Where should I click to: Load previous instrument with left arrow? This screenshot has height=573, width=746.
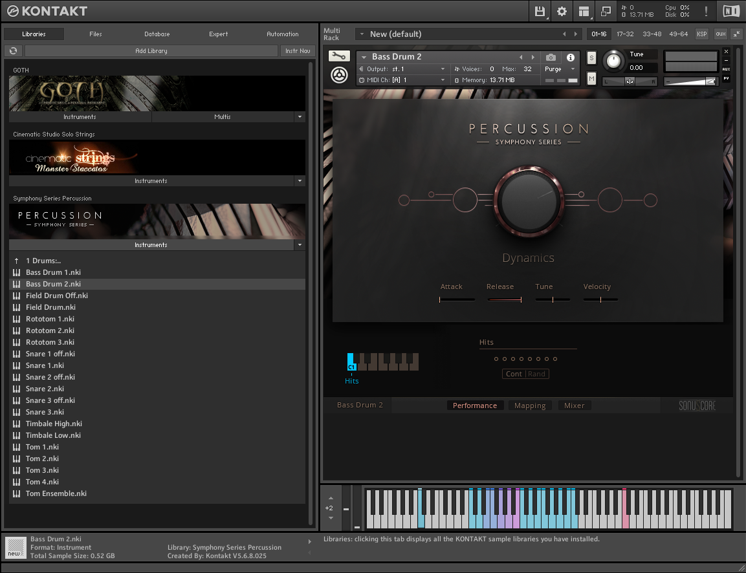point(521,57)
